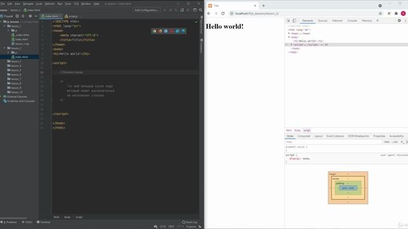Hide the Project tool window with minus icon
This screenshot has width=408, height=229.
[x=36, y=16]
